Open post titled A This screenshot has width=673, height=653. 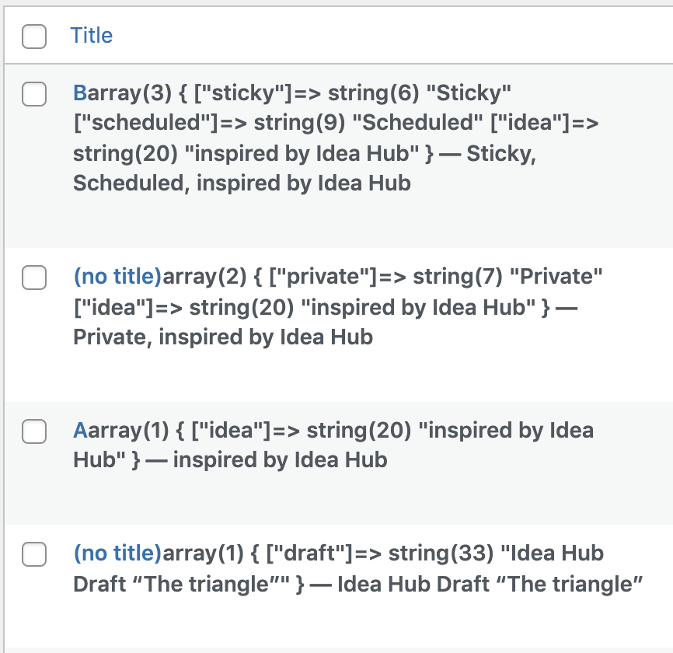click(x=78, y=431)
